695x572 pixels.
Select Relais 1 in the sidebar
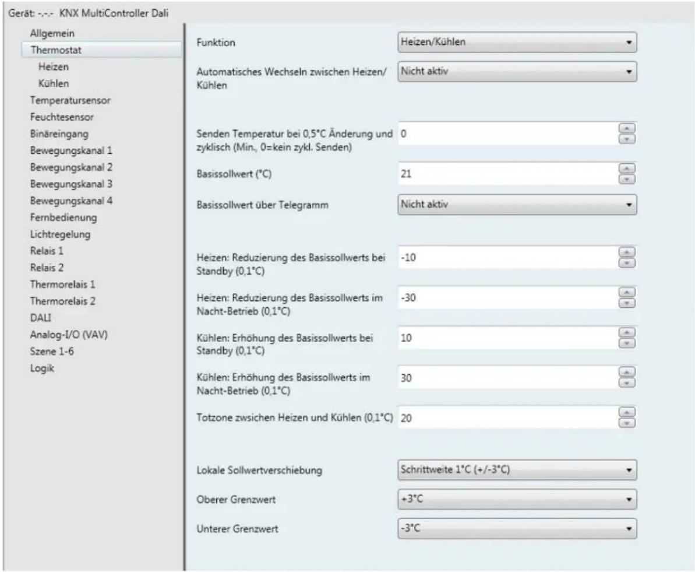click(x=47, y=251)
